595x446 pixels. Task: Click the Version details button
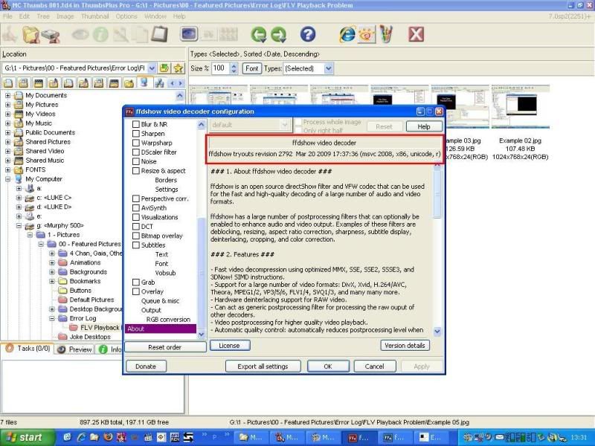click(405, 346)
